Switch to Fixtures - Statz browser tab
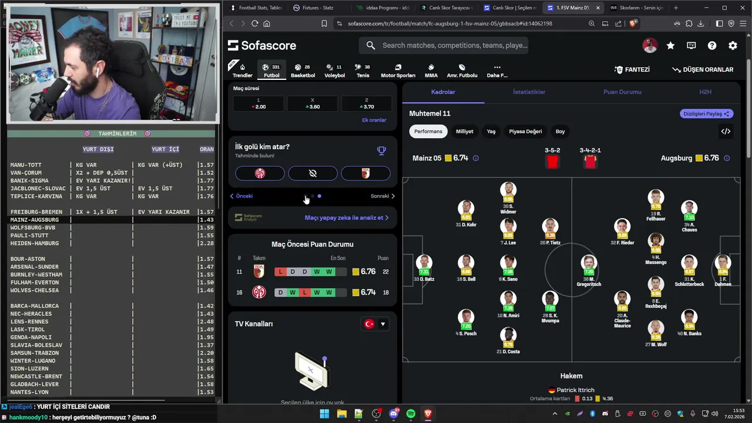752x423 pixels. tap(317, 8)
